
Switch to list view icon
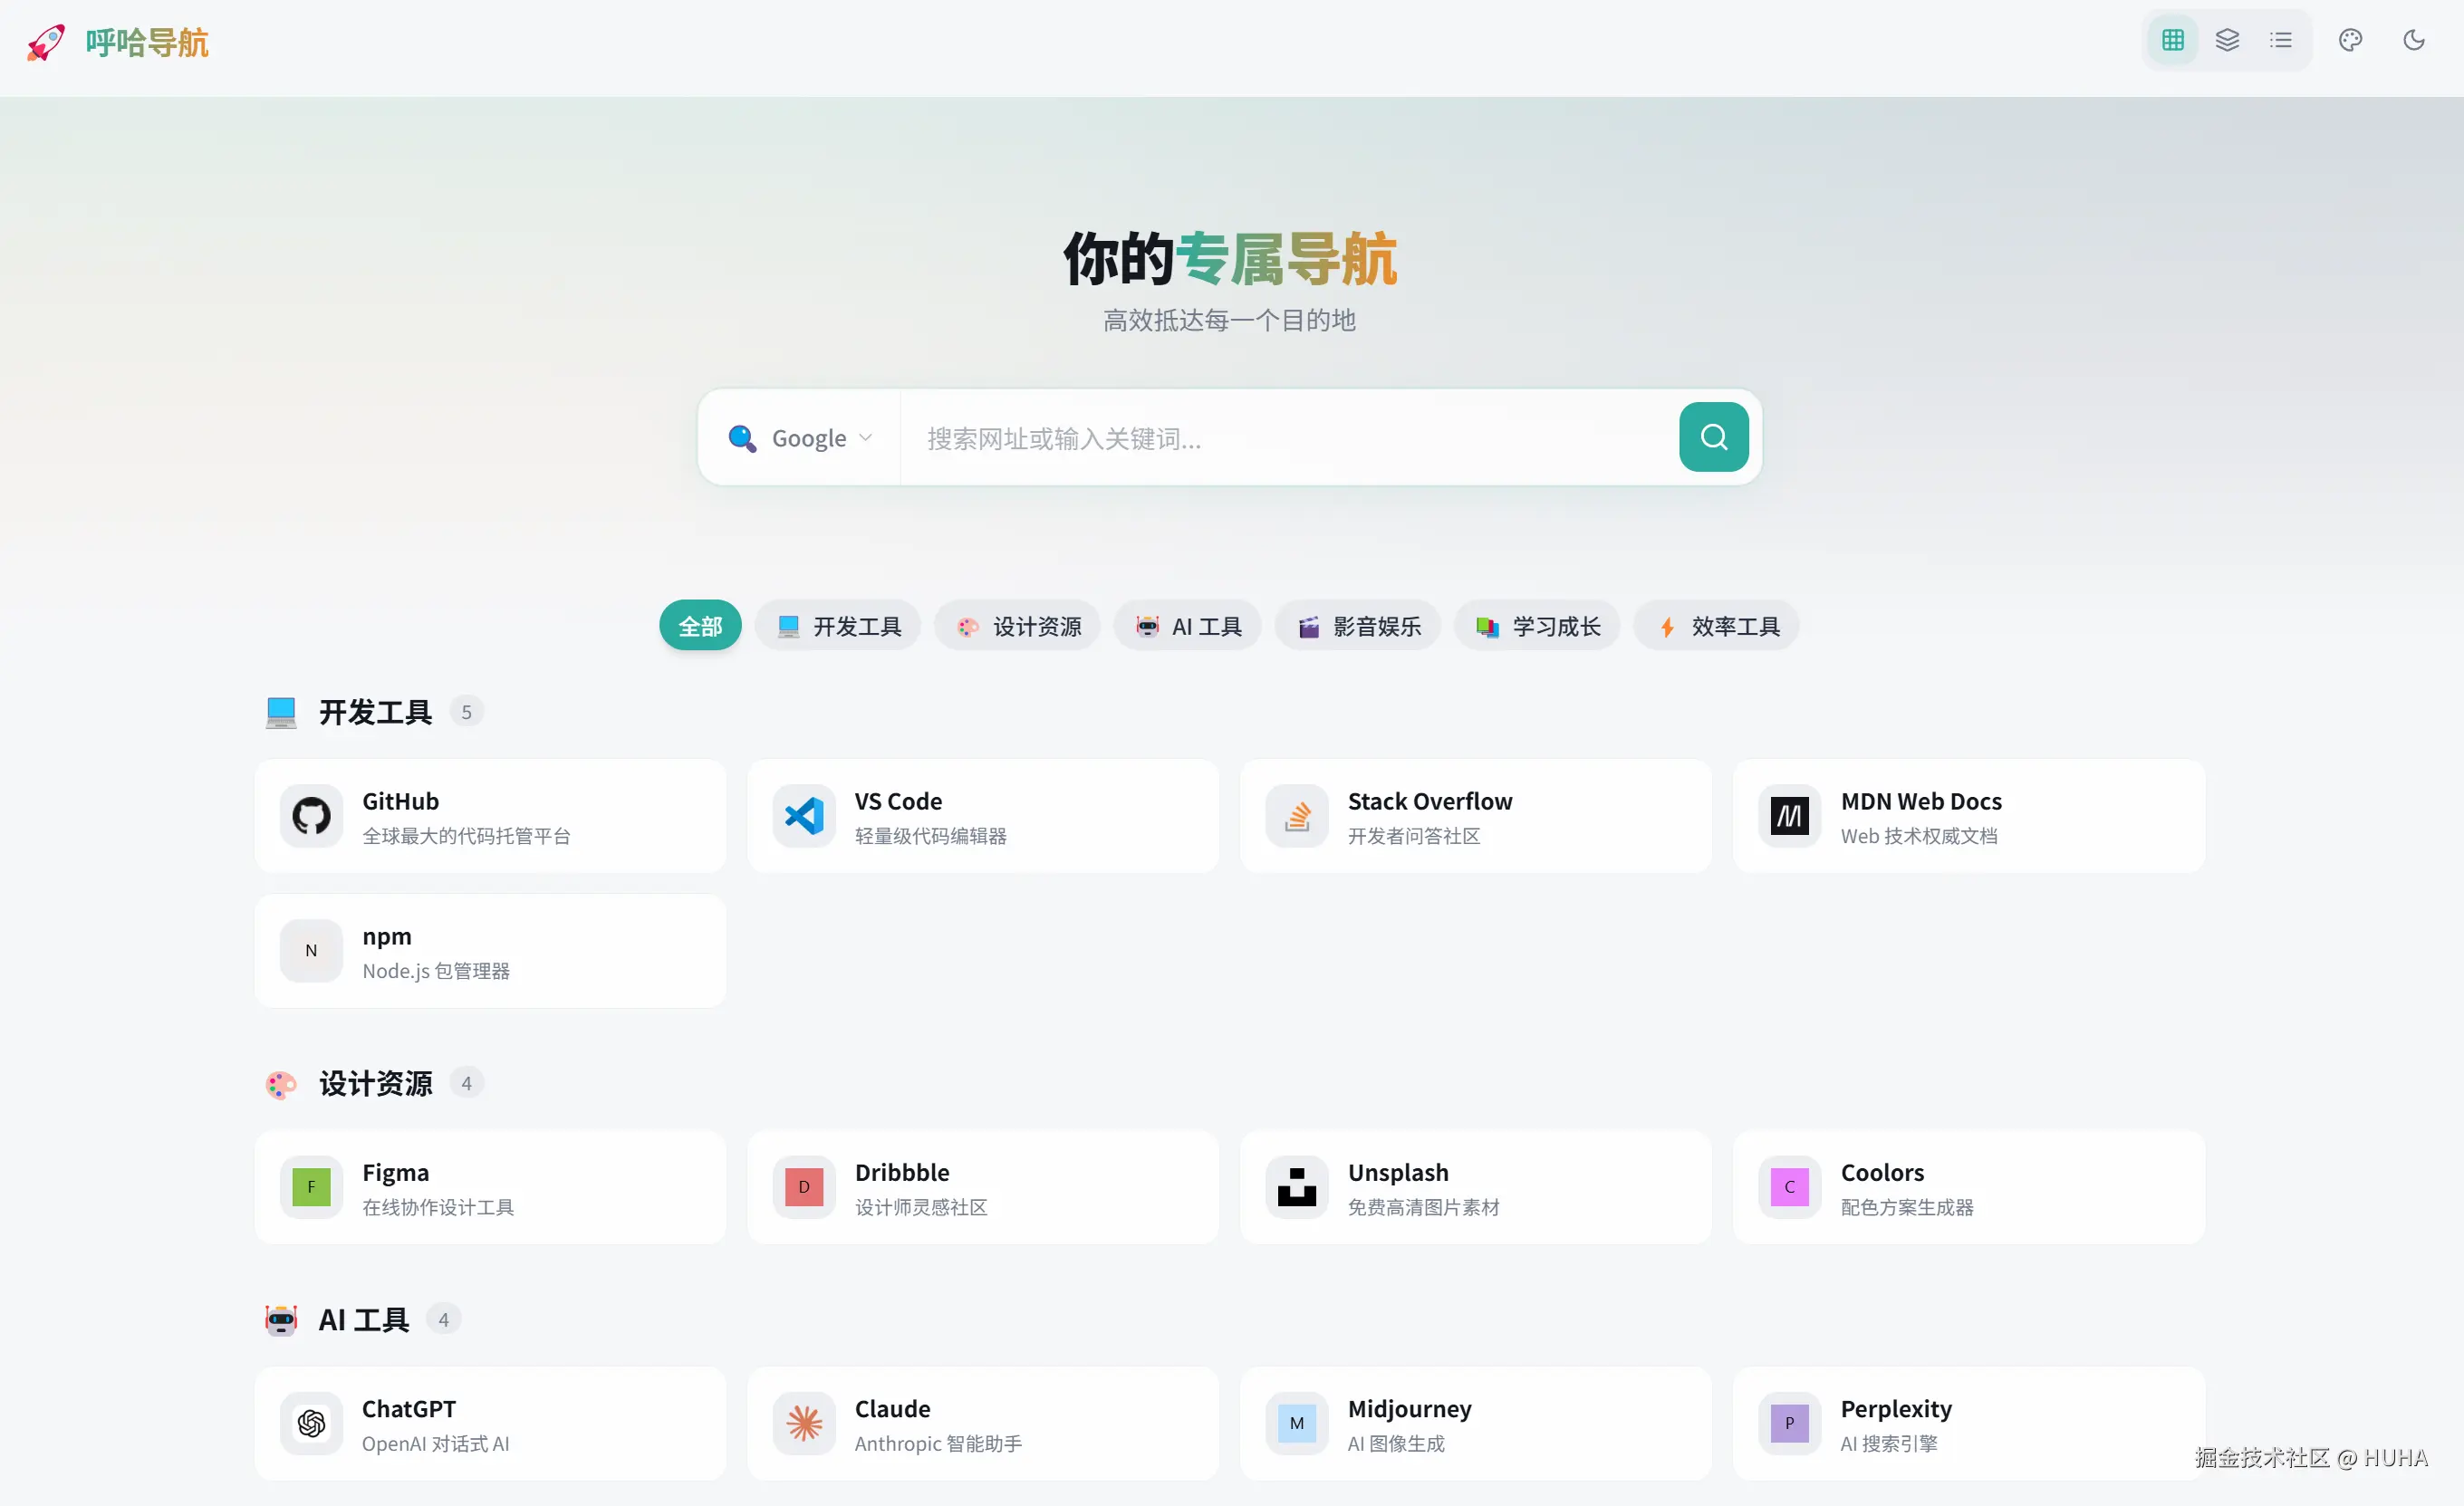tap(2280, 40)
